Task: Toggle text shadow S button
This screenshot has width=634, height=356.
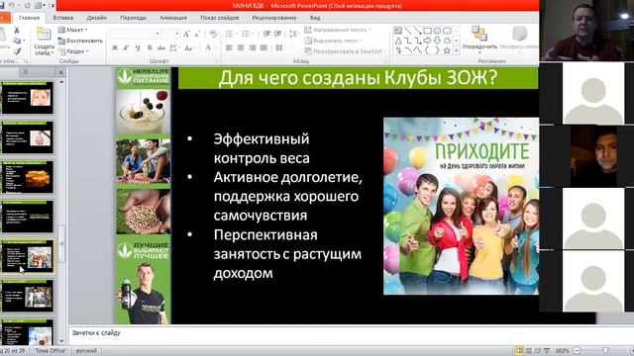Action: click(x=150, y=47)
